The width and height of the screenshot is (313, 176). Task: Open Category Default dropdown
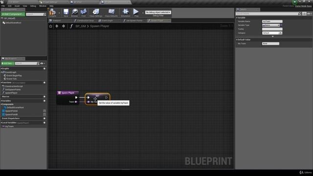tap(272, 33)
